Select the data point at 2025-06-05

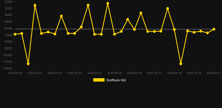(114, 34)
